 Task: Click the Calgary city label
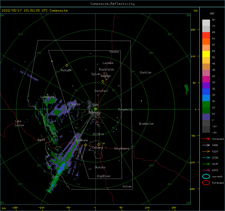(x=97, y=148)
